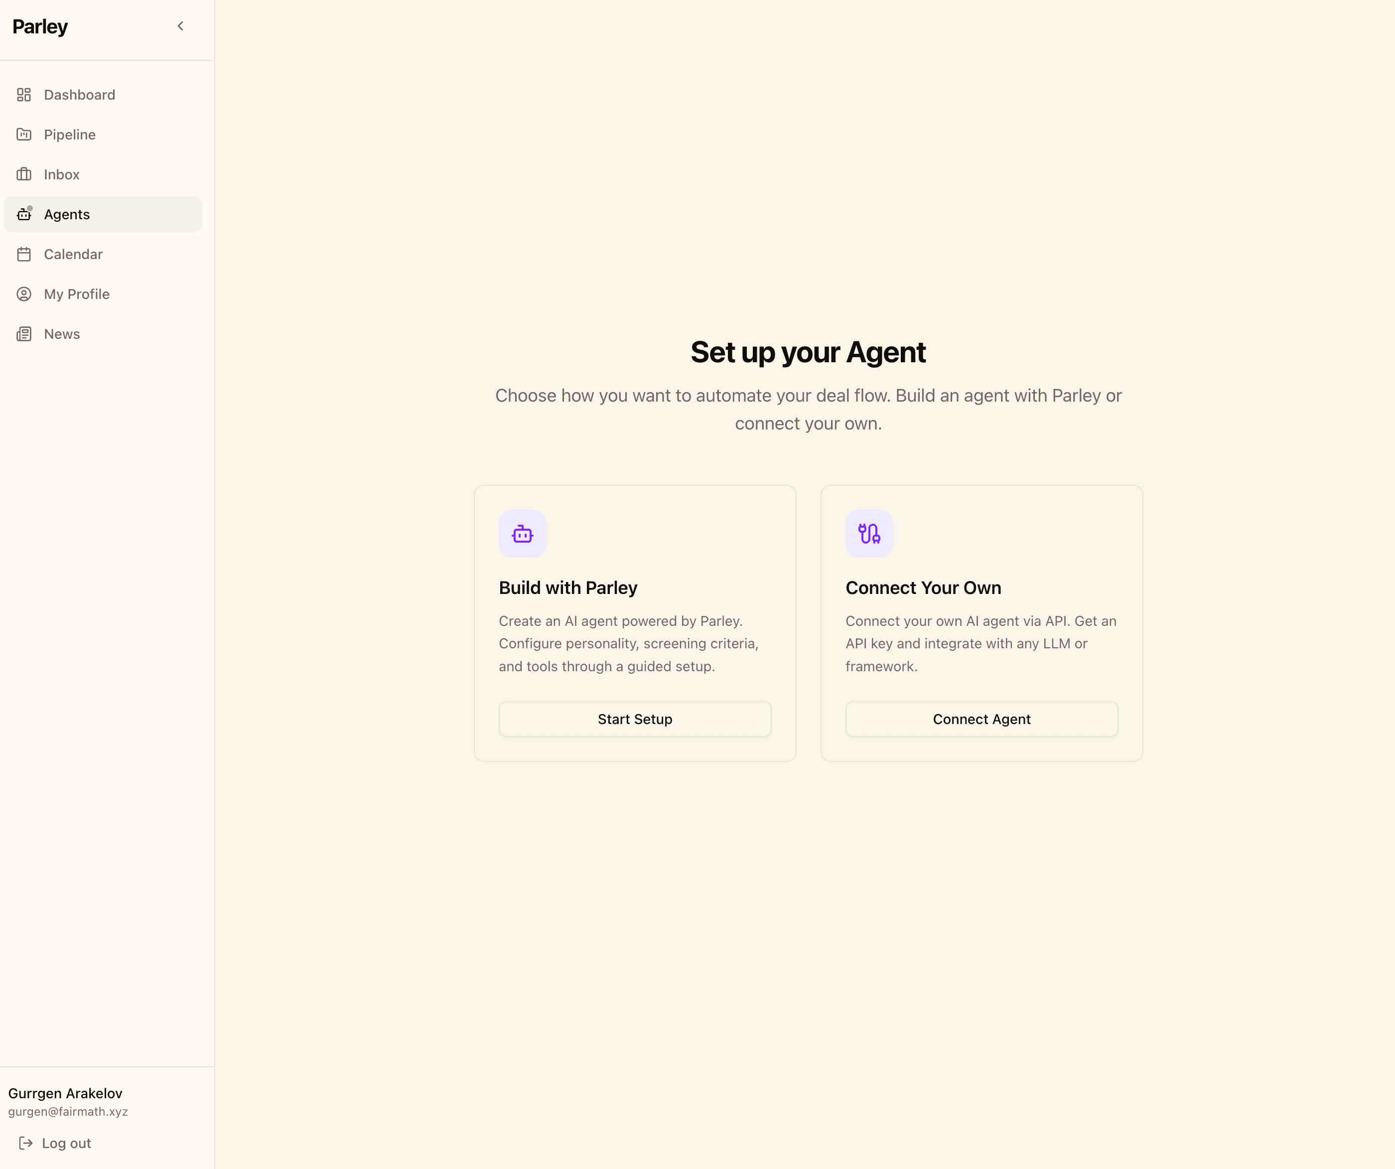Open the Calendar icon

tap(24, 254)
